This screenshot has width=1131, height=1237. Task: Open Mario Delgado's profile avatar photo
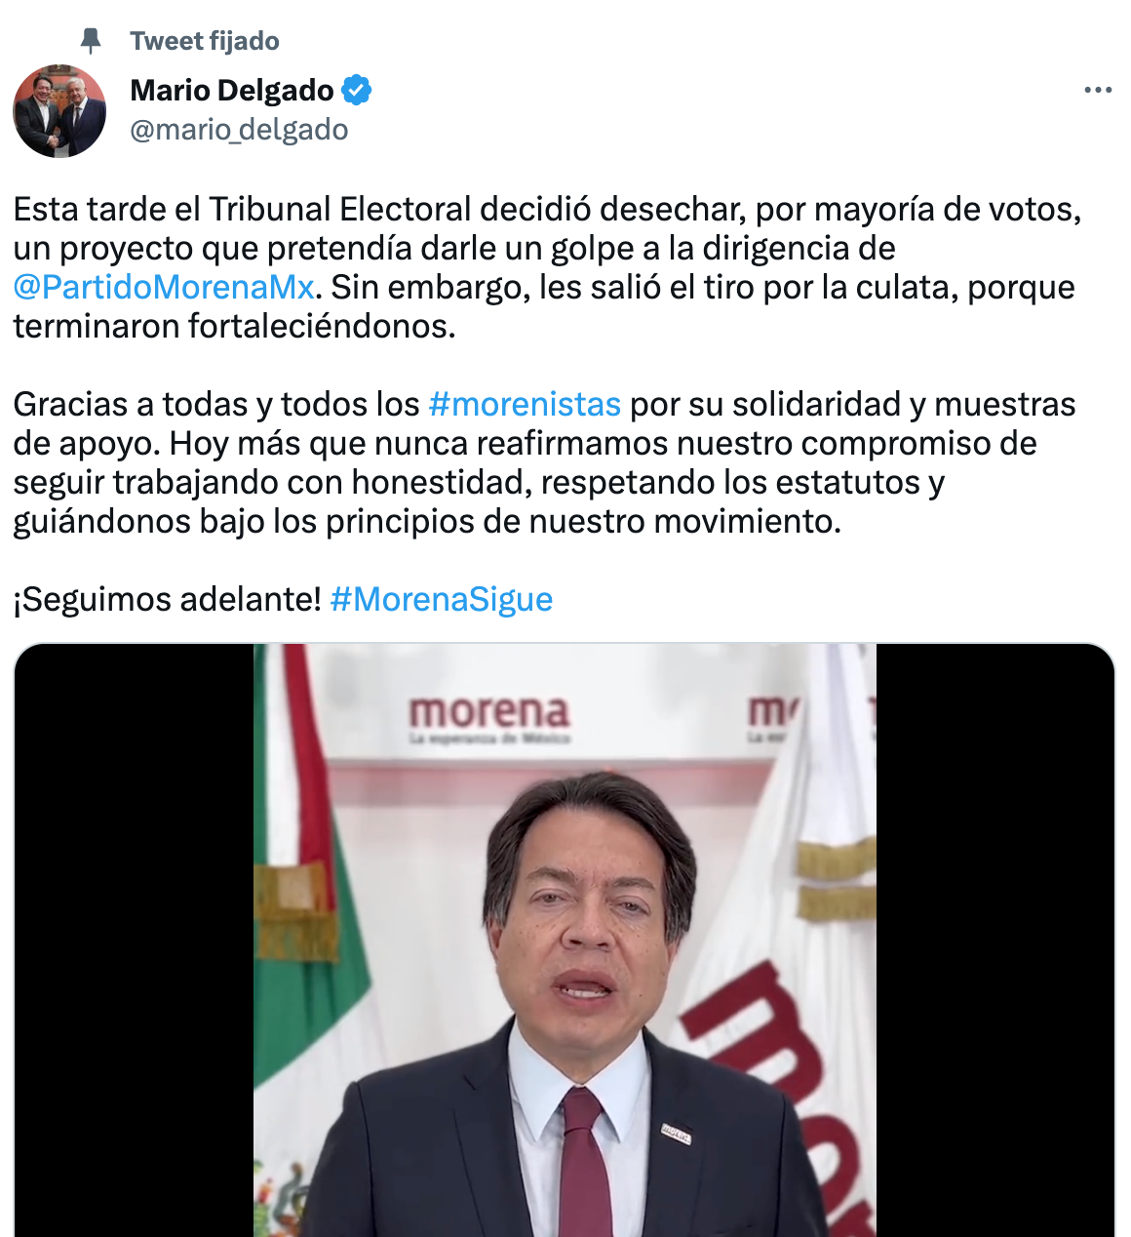coord(59,111)
